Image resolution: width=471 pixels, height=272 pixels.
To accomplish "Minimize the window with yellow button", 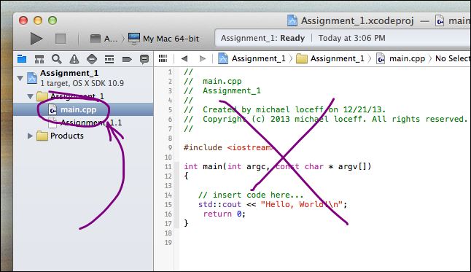I will 38,20.
